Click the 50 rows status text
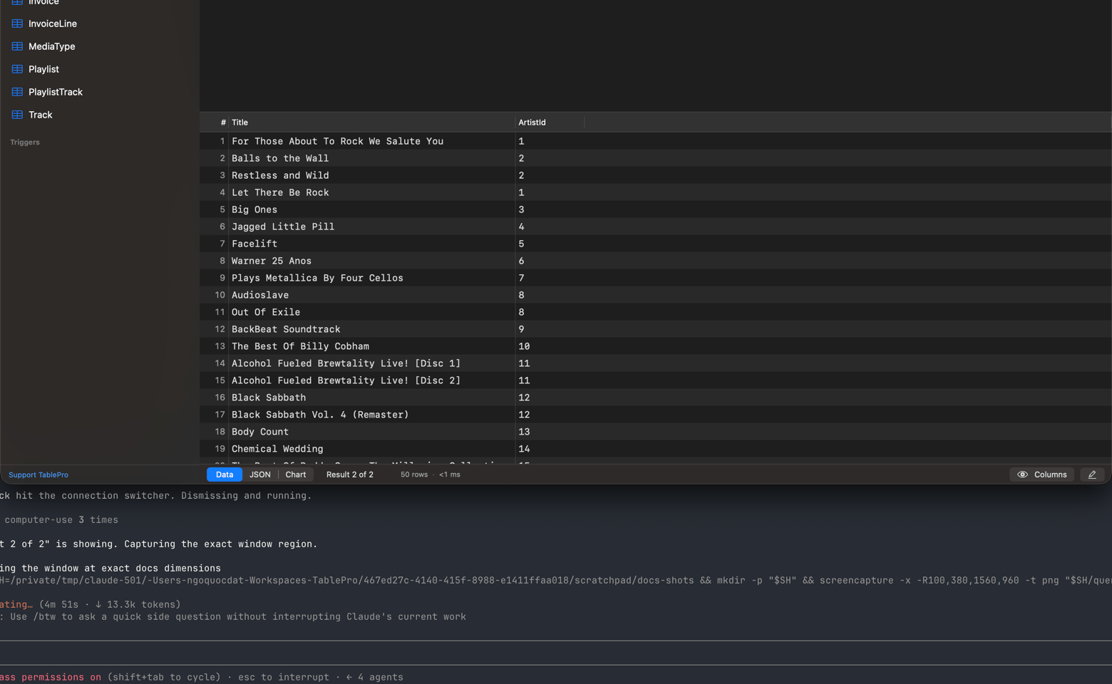 [414, 475]
